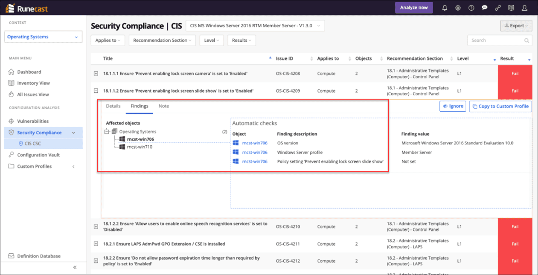Click Copy to Custom Profile button

(x=500, y=106)
